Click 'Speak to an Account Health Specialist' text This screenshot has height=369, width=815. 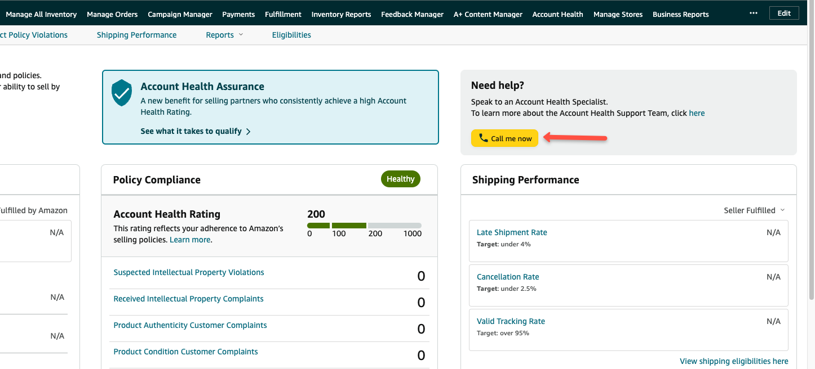coord(539,102)
